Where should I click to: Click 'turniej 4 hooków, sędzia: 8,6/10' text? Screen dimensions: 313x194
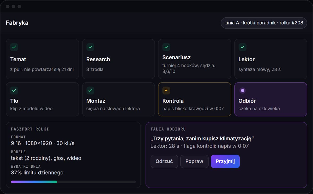[189, 68]
